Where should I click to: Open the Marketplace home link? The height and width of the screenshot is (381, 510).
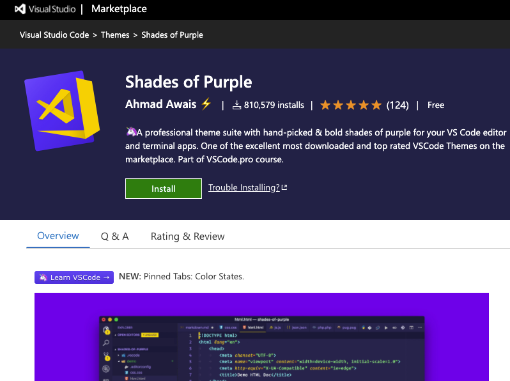pos(119,9)
